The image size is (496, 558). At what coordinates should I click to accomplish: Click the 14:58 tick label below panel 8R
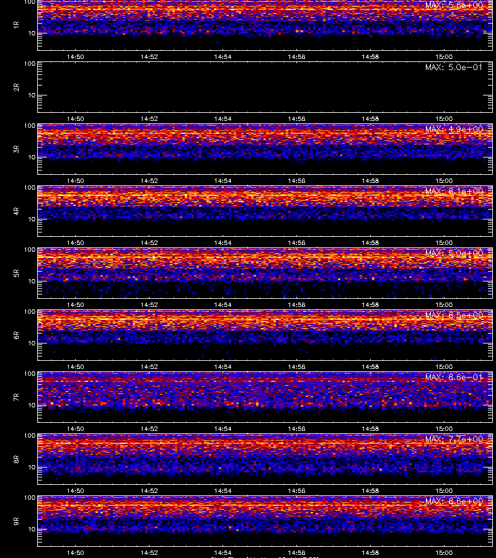(x=370, y=491)
